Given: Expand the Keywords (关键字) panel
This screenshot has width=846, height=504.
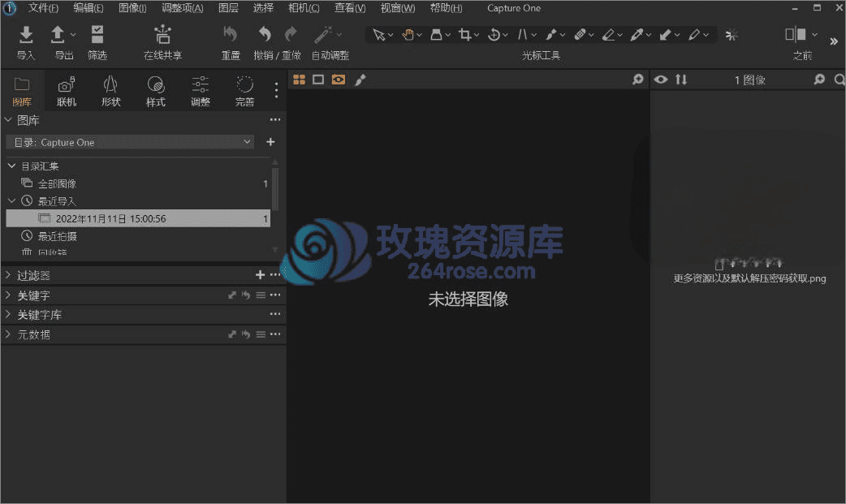Looking at the screenshot, I should (7, 295).
